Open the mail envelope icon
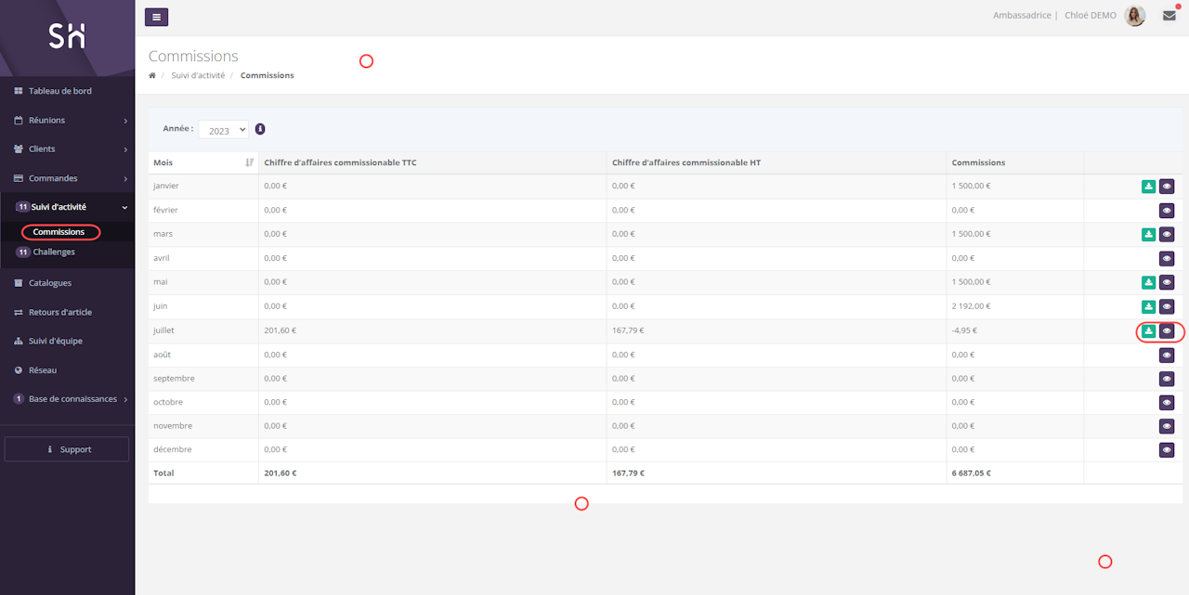Screen dimensions: 1189x595 tap(1169, 16)
